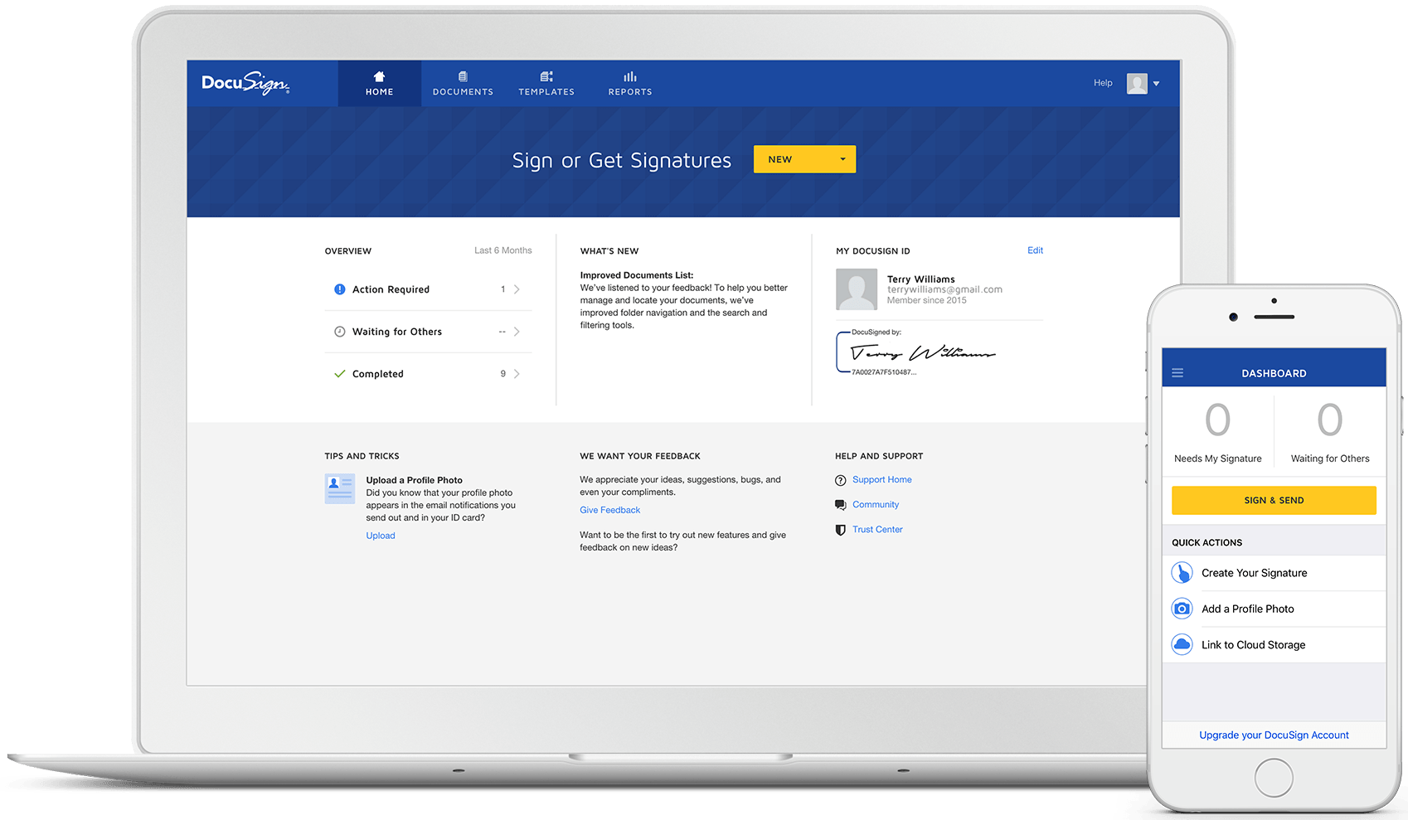The height and width of the screenshot is (820, 1408).
Task: Click the Home icon in the navbar
Action: (x=379, y=75)
